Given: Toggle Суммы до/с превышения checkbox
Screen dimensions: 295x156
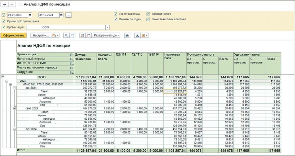Looking at the screenshot, I should (x=3, y=21).
